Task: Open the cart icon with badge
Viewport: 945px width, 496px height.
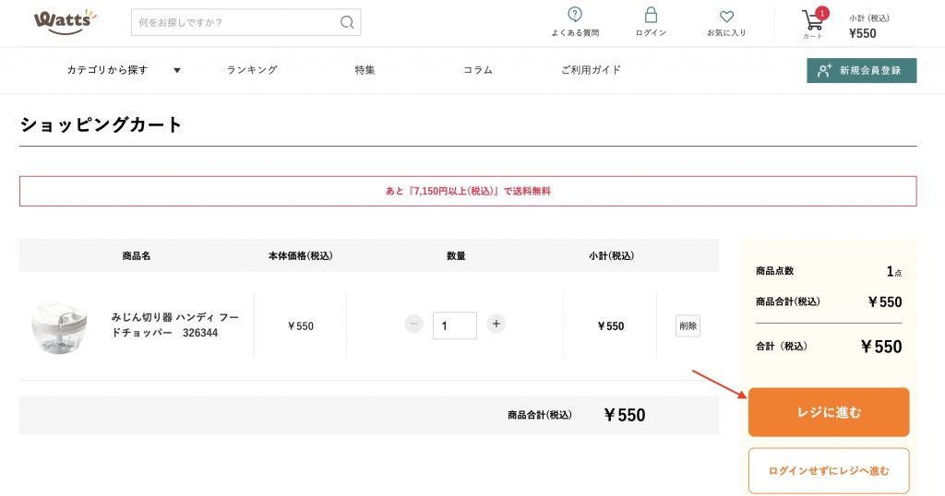Action: [x=813, y=20]
